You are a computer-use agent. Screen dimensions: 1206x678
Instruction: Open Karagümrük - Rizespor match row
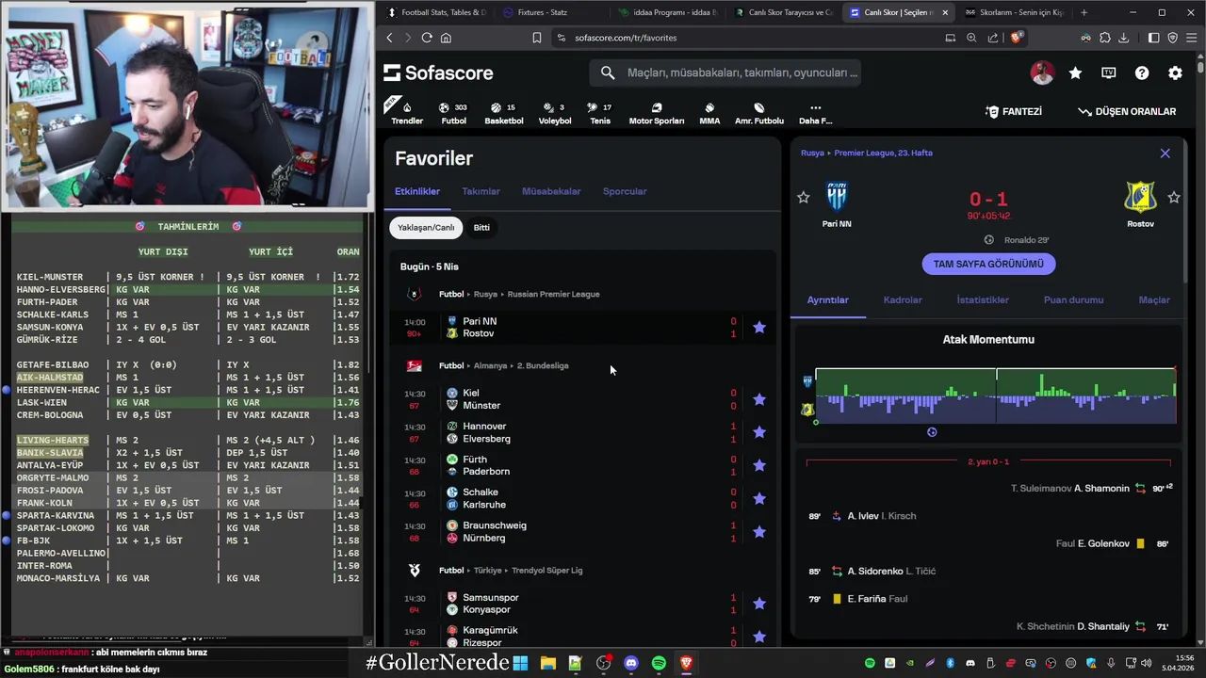click(584, 636)
